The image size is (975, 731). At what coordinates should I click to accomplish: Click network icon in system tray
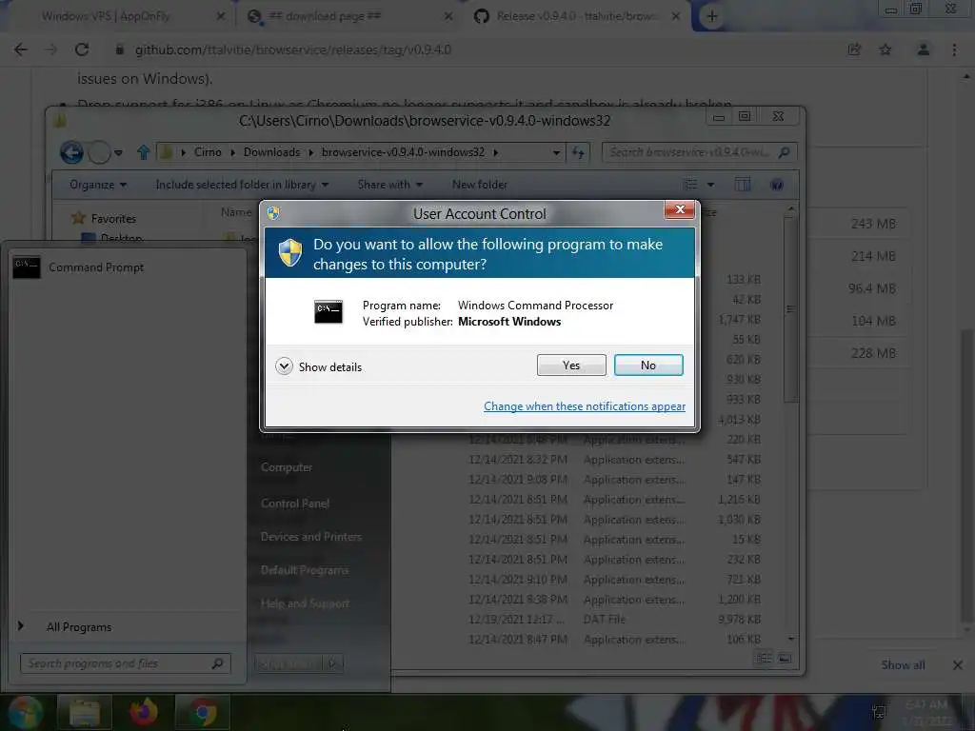(879, 712)
